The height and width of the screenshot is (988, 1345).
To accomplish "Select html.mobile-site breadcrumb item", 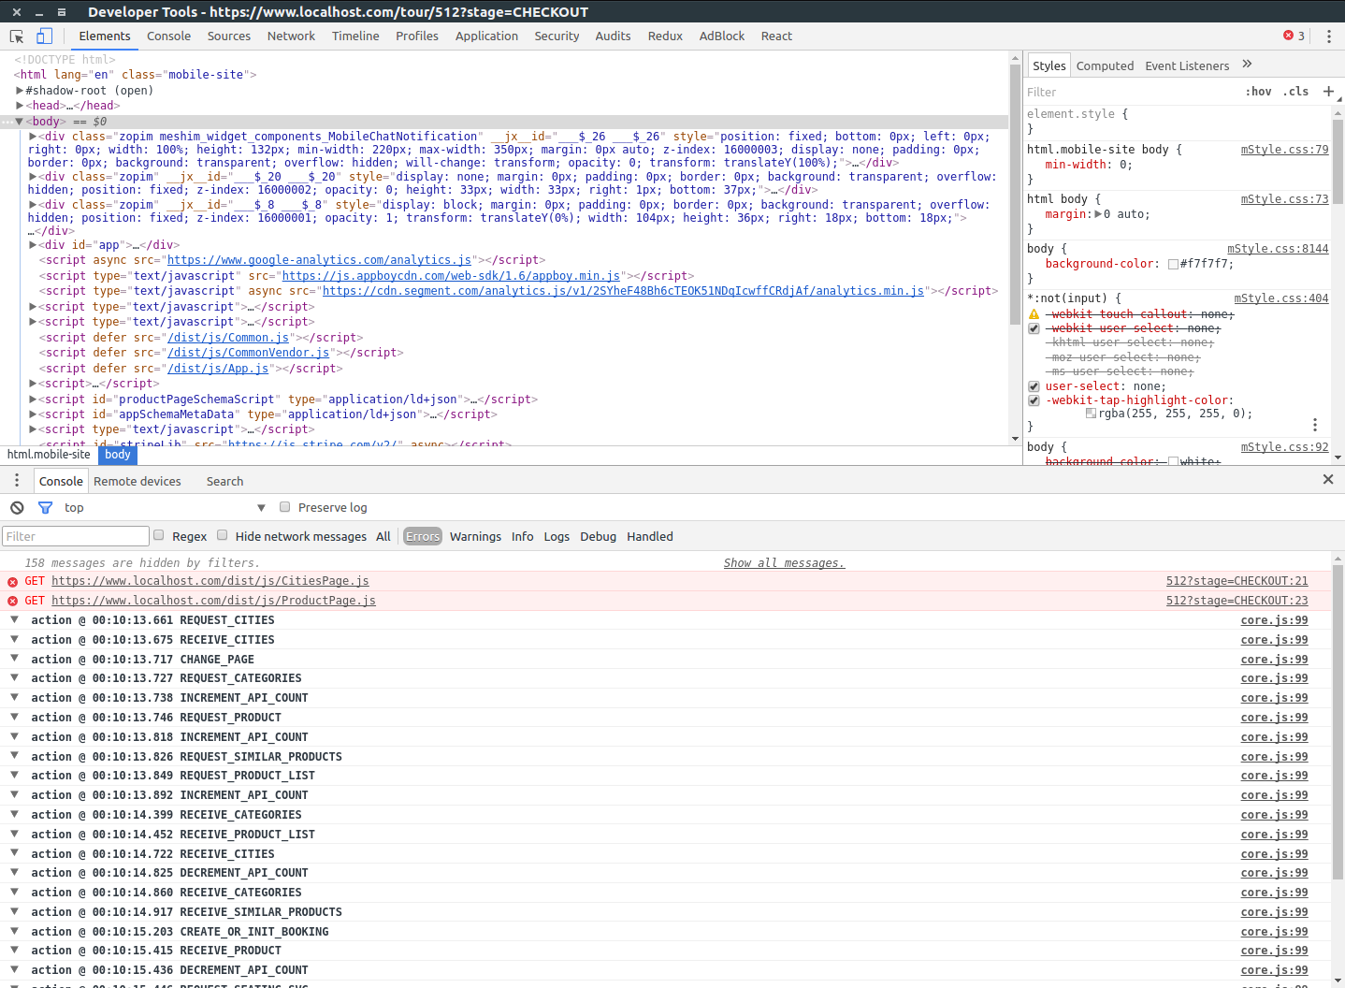I will point(49,455).
